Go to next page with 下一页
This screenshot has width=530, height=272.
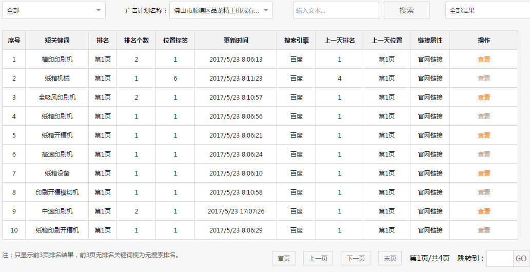pyautogui.click(x=356, y=258)
